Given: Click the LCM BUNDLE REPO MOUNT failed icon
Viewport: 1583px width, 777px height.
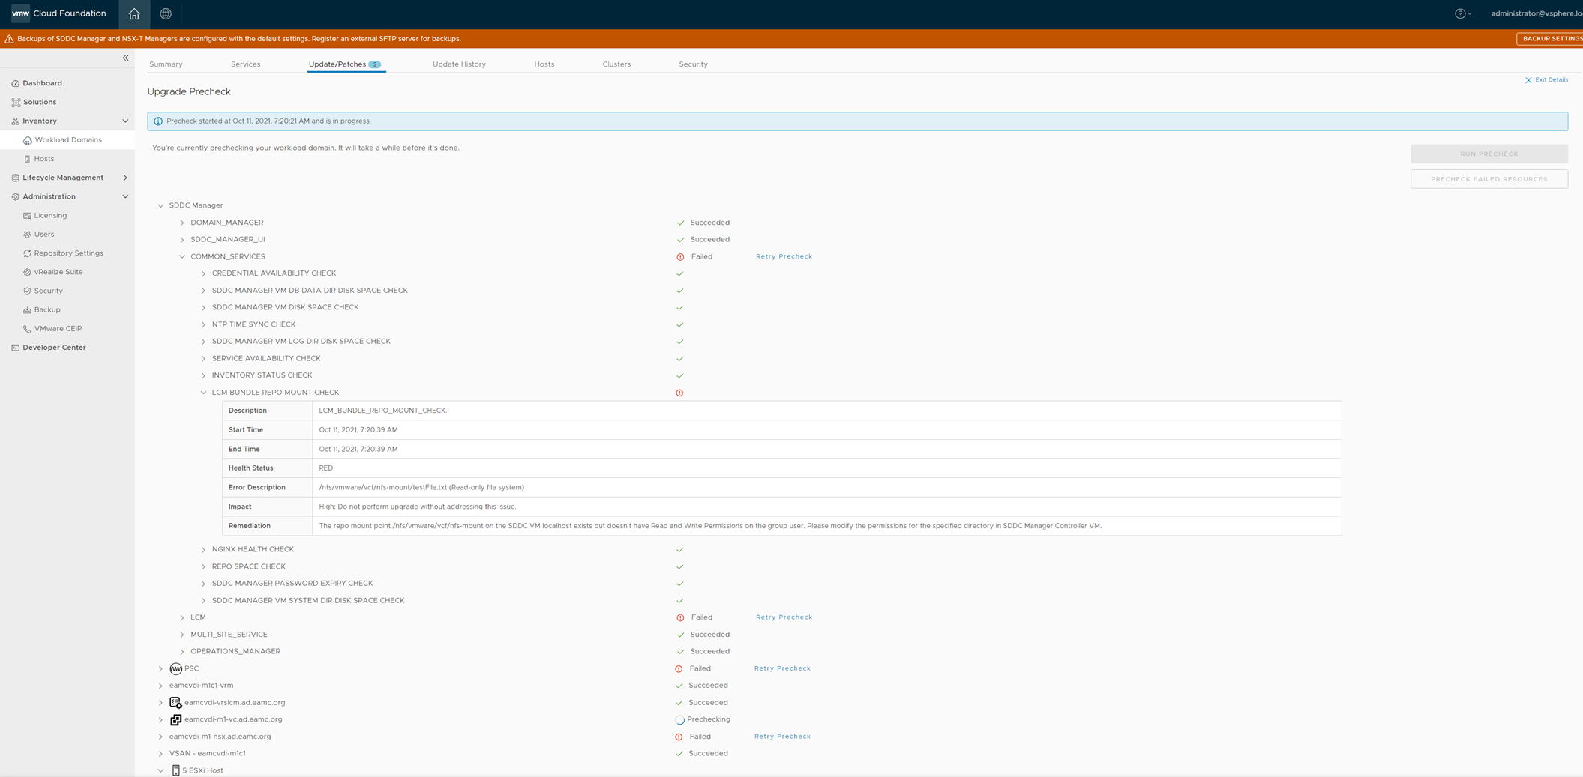Looking at the screenshot, I should point(679,393).
